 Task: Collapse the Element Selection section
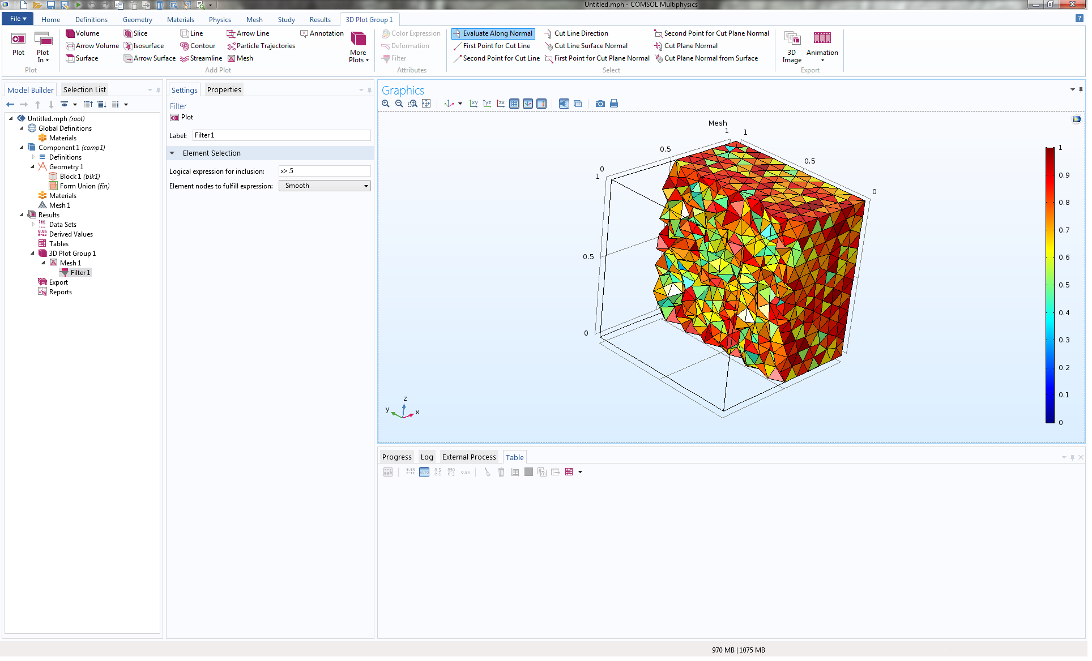coord(172,153)
